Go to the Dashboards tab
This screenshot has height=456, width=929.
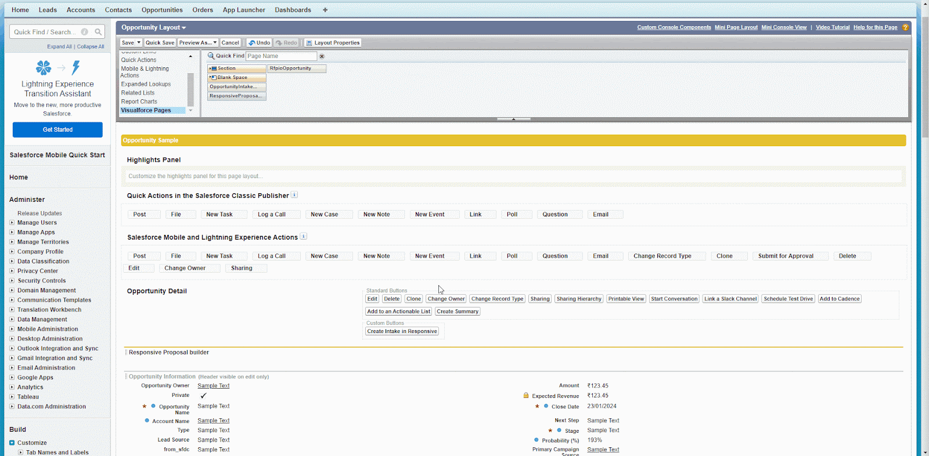[x=293, y=10]
